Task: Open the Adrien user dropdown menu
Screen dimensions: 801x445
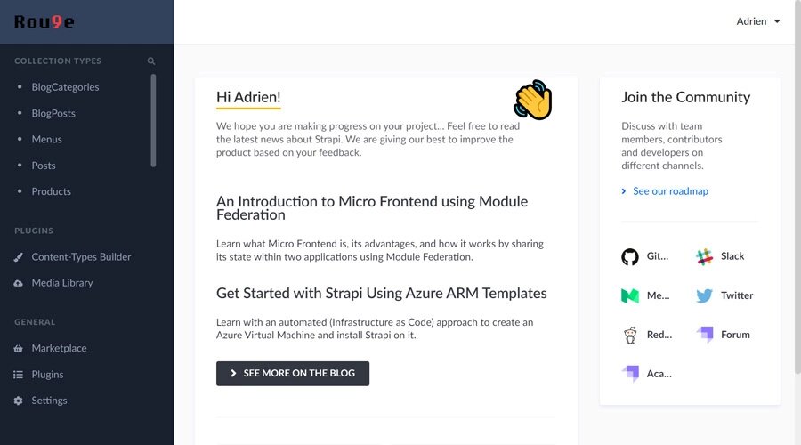Action: click(758, 21)
